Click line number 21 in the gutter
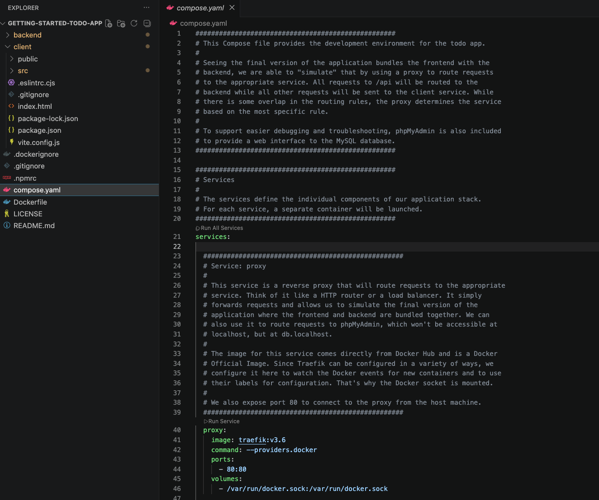This screenshot has height=500, width=599. [177, 237]
